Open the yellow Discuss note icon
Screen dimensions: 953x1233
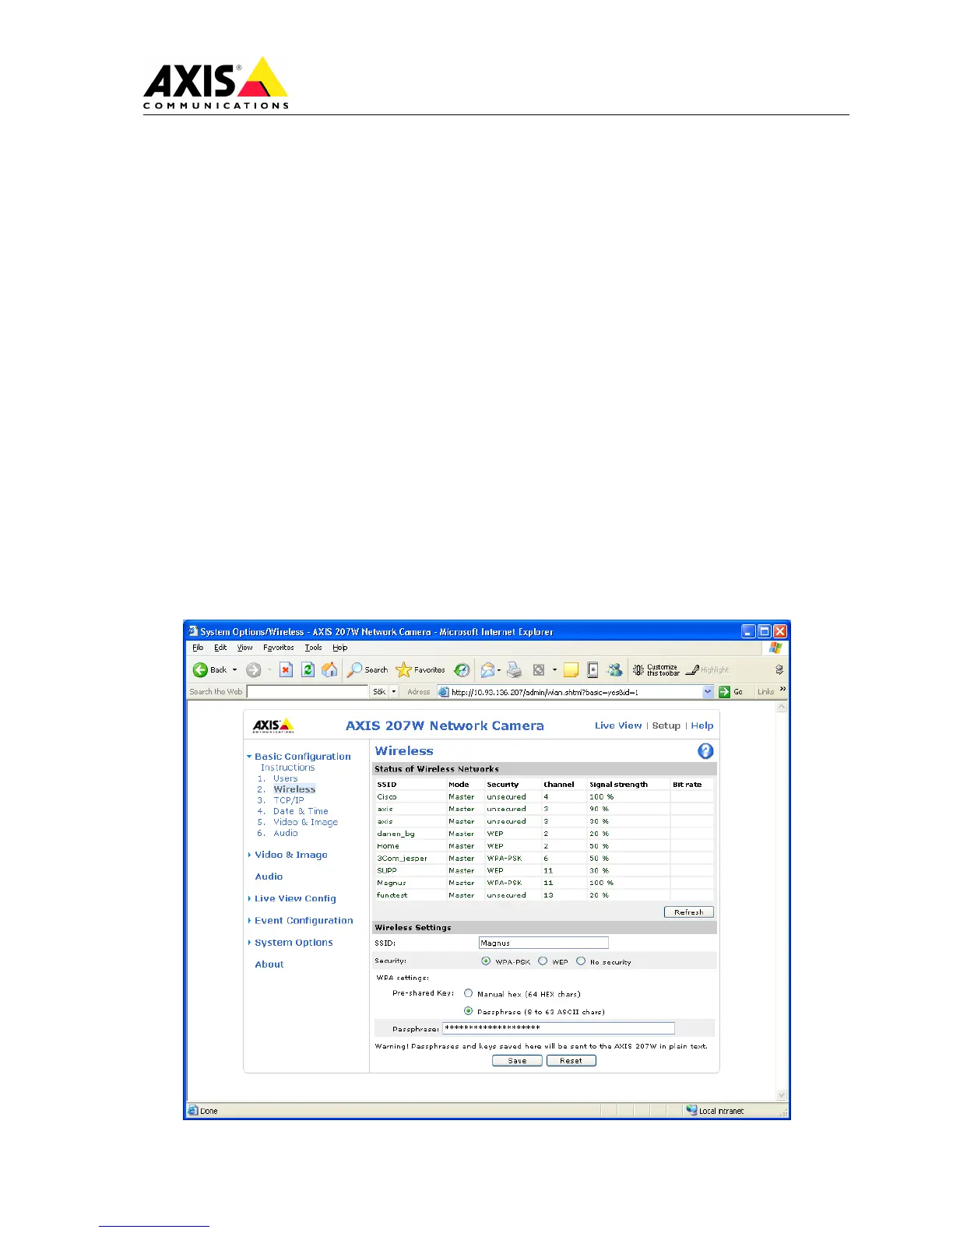coord(571,669)
